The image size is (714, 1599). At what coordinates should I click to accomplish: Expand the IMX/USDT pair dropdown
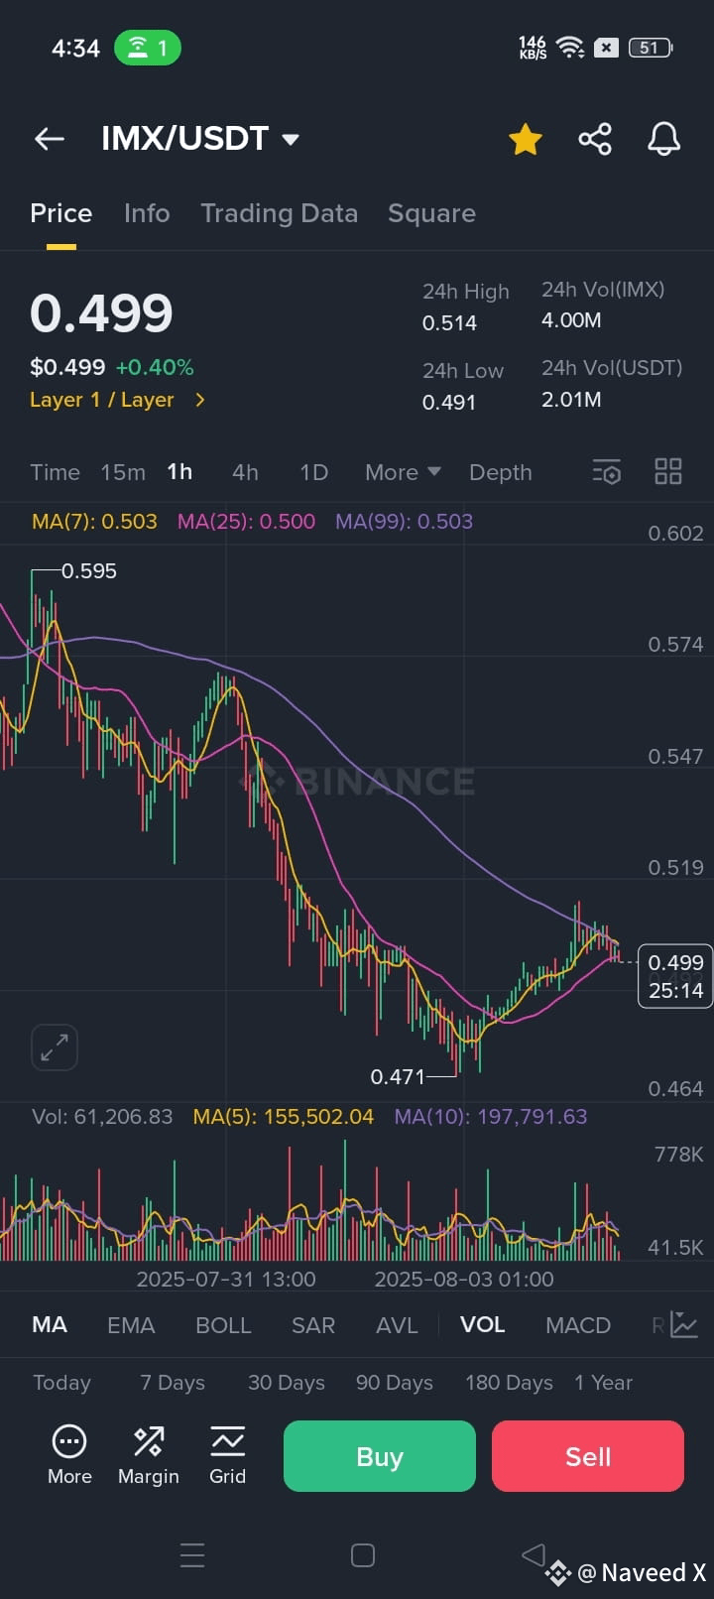point(291,140)
